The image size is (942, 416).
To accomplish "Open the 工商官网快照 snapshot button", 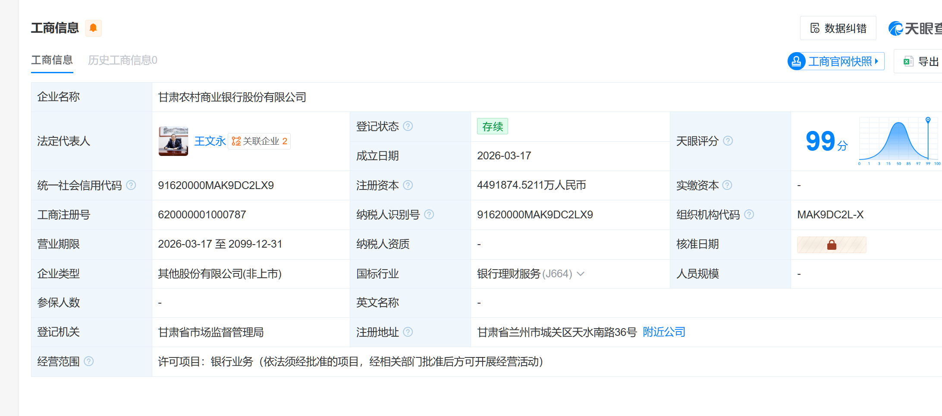I will 836,62.
